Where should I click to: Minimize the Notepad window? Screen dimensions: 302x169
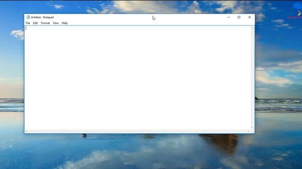click(228, 17)
